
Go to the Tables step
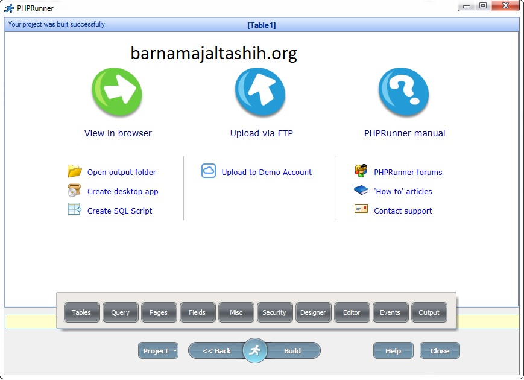tap(81, 312)
